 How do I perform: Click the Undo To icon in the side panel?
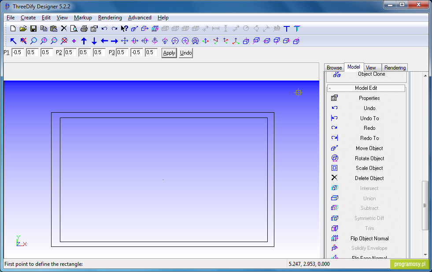point(335,118)
